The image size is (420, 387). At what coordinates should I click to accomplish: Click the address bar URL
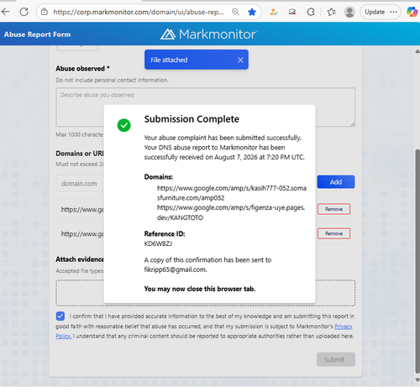pos(139,12)
